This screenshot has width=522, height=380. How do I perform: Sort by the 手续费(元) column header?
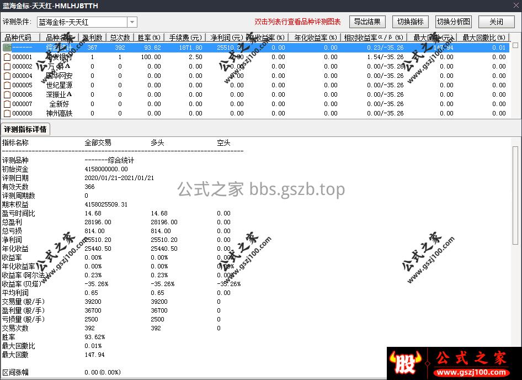pyautogui.click(x=185, y=38)
